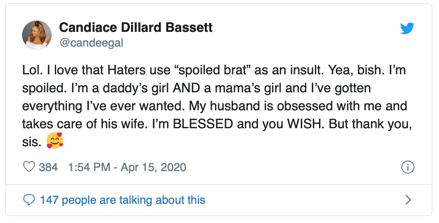
Task: Expand the conversation with the right chevron arrow
Action: [407, 200]
